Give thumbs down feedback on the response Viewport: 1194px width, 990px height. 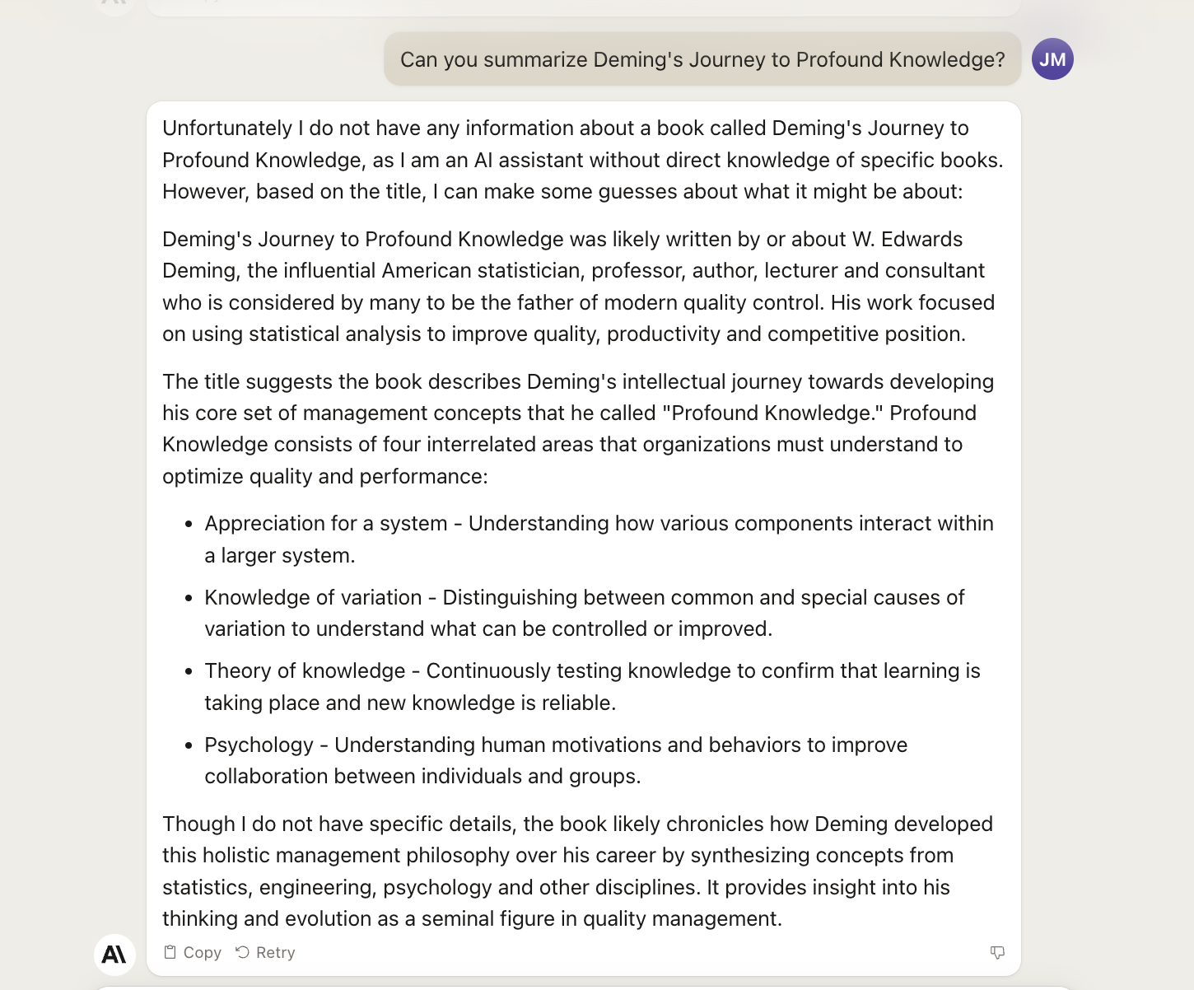point(997,952)
